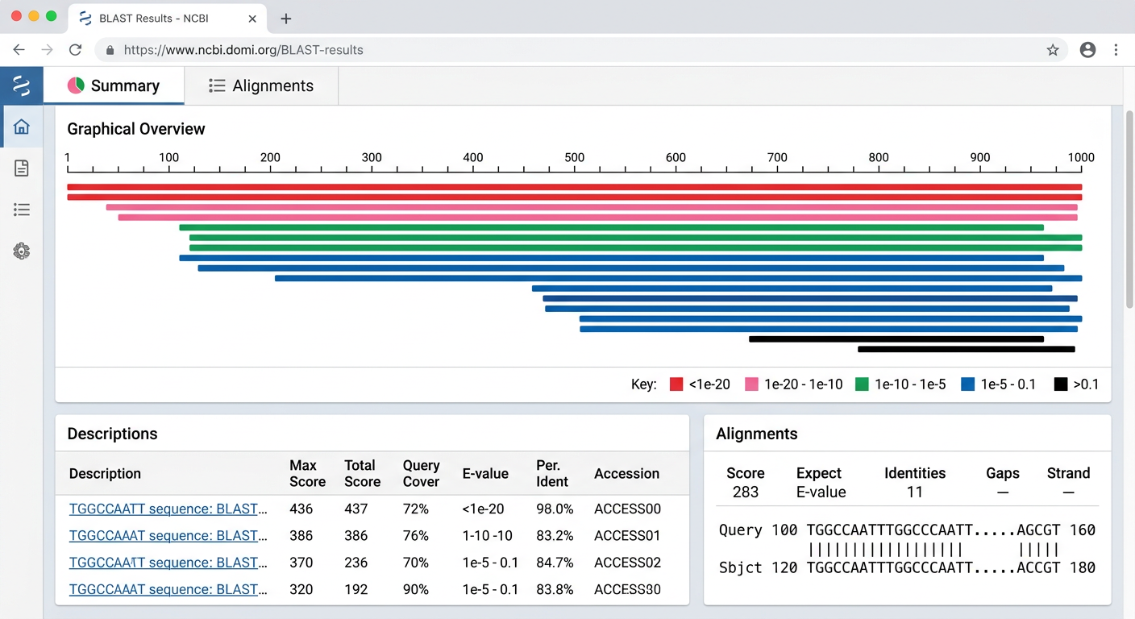Screen dimensions: 1135x619
Task: Click the red <1e-20 key swatch
Action: coord(676,384)
